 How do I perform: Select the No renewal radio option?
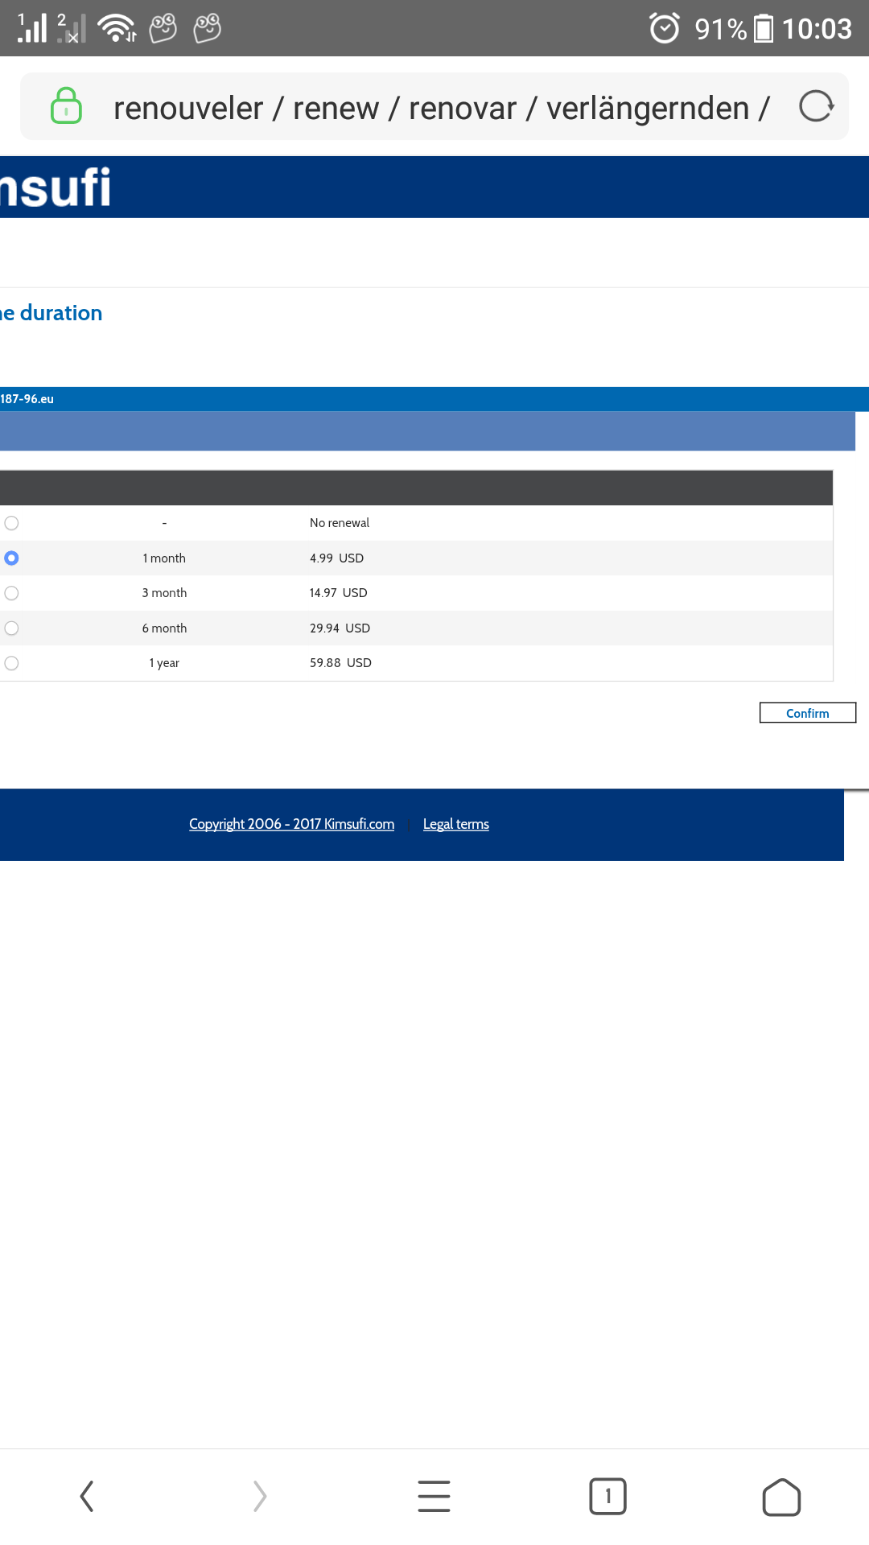point(11,523)
